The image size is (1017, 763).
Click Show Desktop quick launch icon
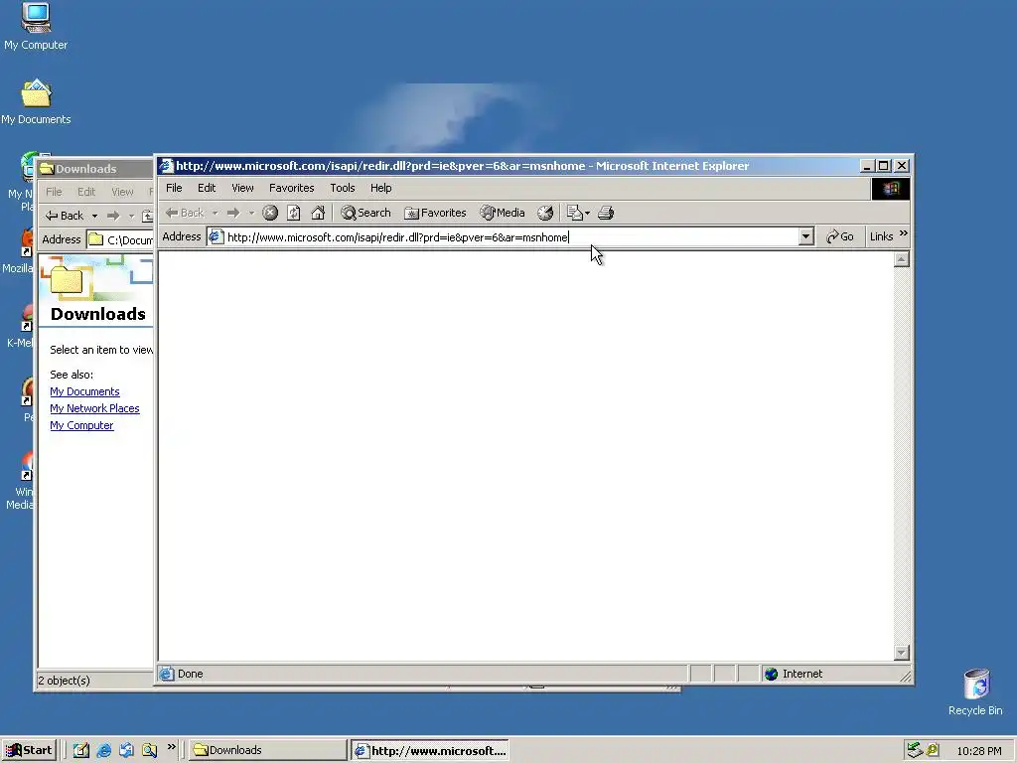81,751
